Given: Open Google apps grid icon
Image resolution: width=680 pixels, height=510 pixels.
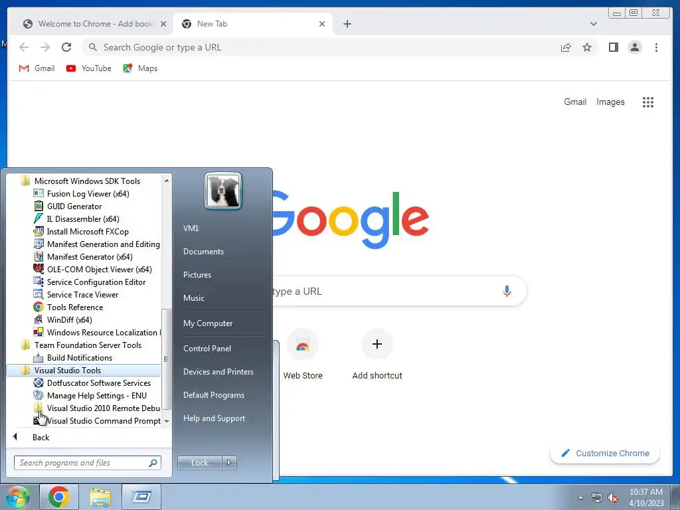Looking at the screenshot, I should pyautogui.click(x=648, y=102).
